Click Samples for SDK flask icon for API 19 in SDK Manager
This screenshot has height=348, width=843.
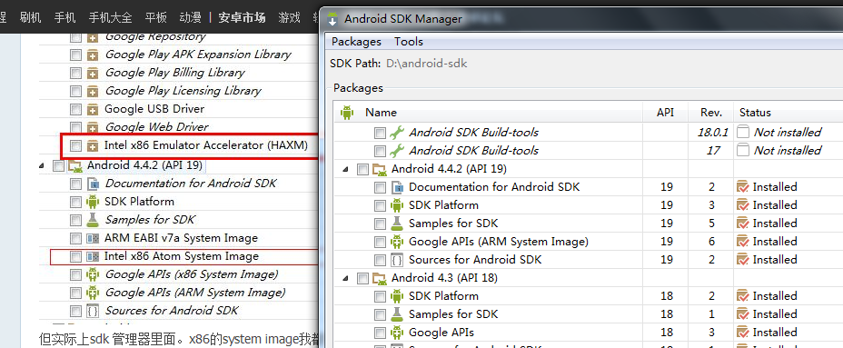point(397,224)
